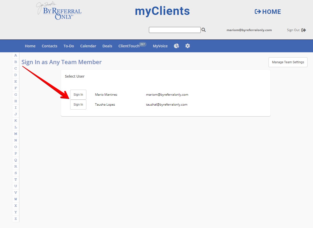
Task: Open the To-Do menu item
Action: click(69, 46)
